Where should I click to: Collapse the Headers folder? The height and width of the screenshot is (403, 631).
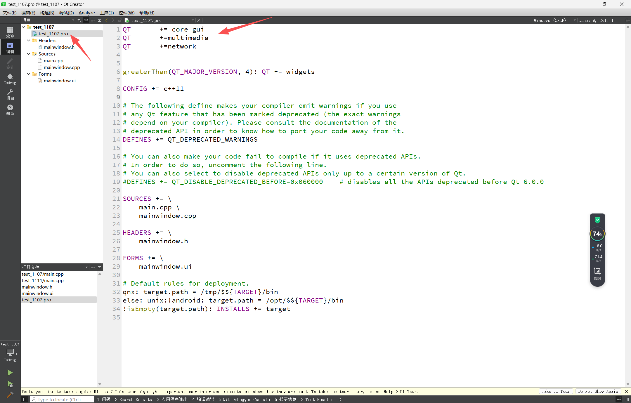(x=29, y=40)
